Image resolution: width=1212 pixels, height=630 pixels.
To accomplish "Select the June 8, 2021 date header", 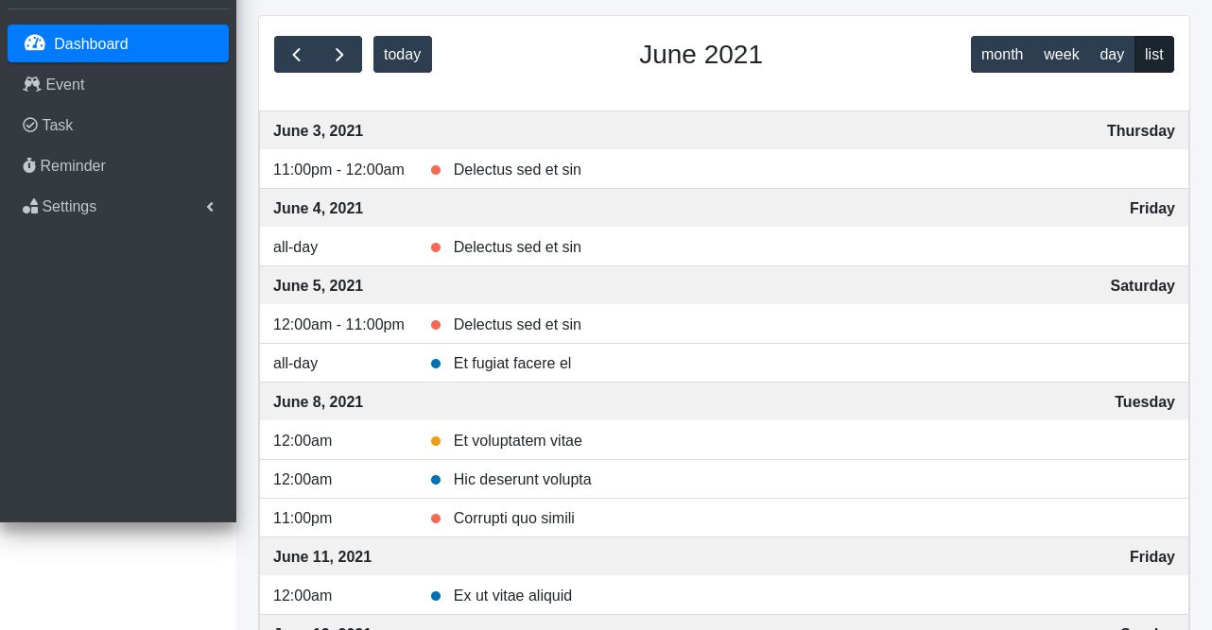I will point(318,401).
